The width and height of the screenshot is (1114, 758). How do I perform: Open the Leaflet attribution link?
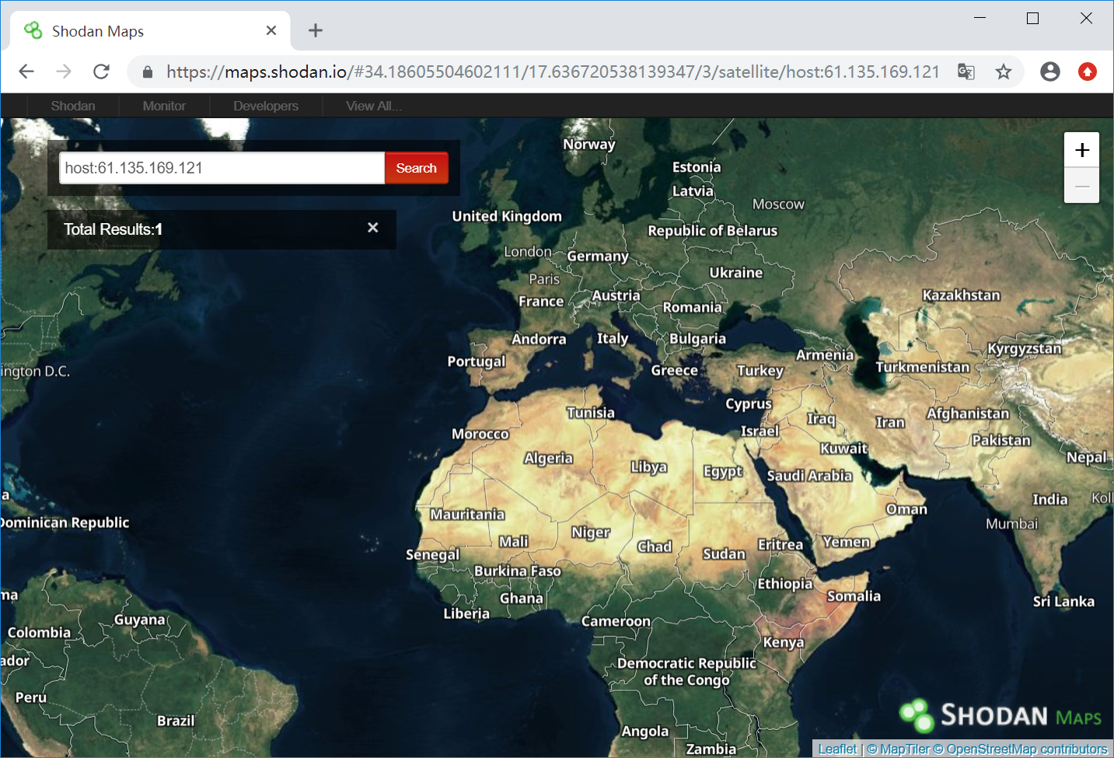837,749
